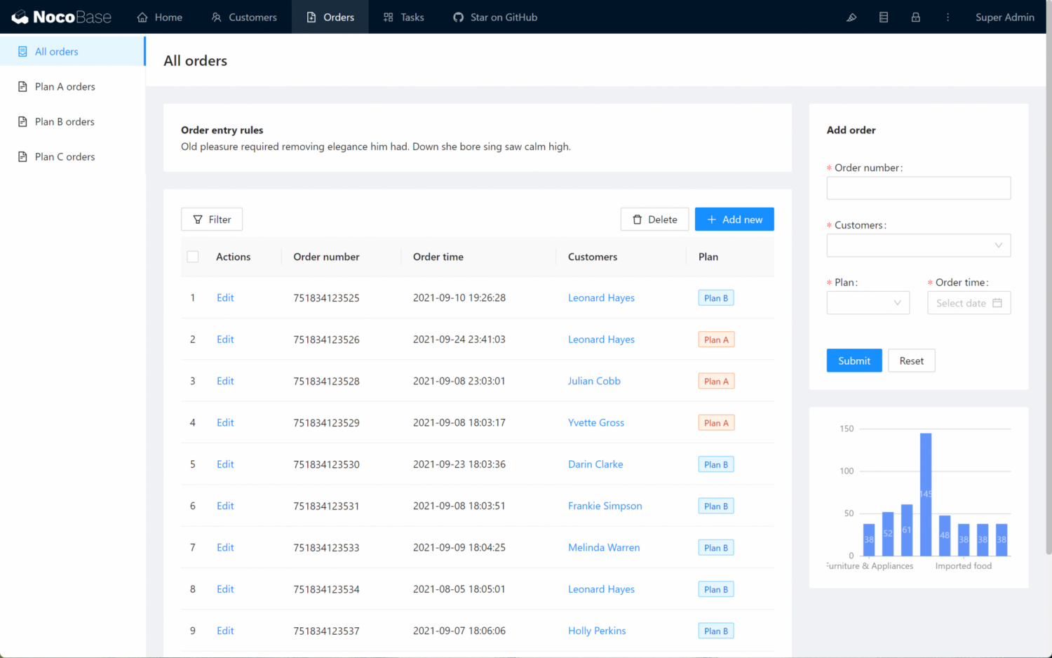Click the Delete button

654,220
